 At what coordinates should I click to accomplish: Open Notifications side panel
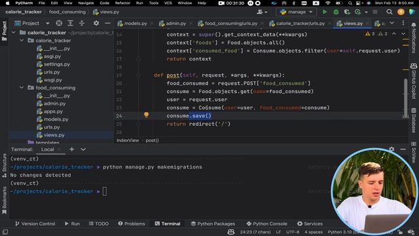tap(414, 37)
